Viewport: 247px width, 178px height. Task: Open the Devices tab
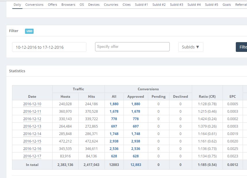94,5
